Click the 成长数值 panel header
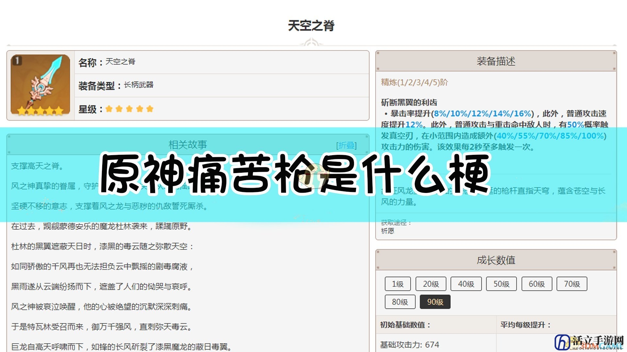This screenshot has height=352, width=627. coord(496,260)
